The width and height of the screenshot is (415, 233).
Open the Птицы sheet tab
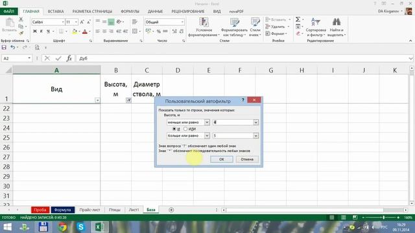[114, 210]
